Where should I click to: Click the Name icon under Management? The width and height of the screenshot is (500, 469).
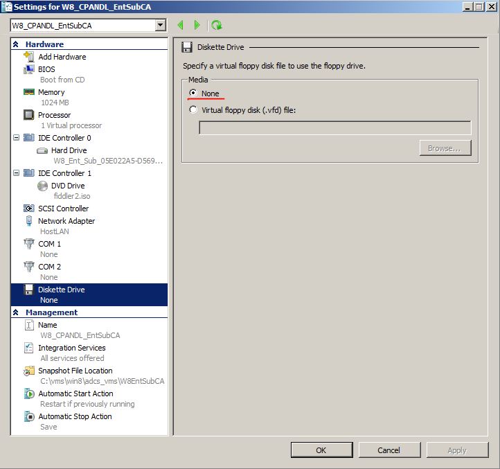(28, 325)
